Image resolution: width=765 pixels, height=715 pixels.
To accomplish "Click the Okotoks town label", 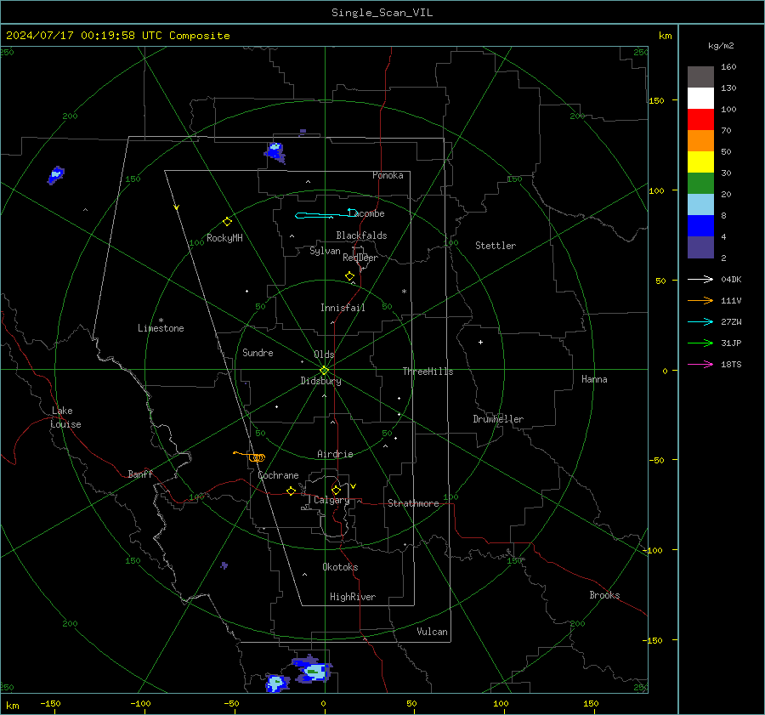I will click(x=340, y=567).
